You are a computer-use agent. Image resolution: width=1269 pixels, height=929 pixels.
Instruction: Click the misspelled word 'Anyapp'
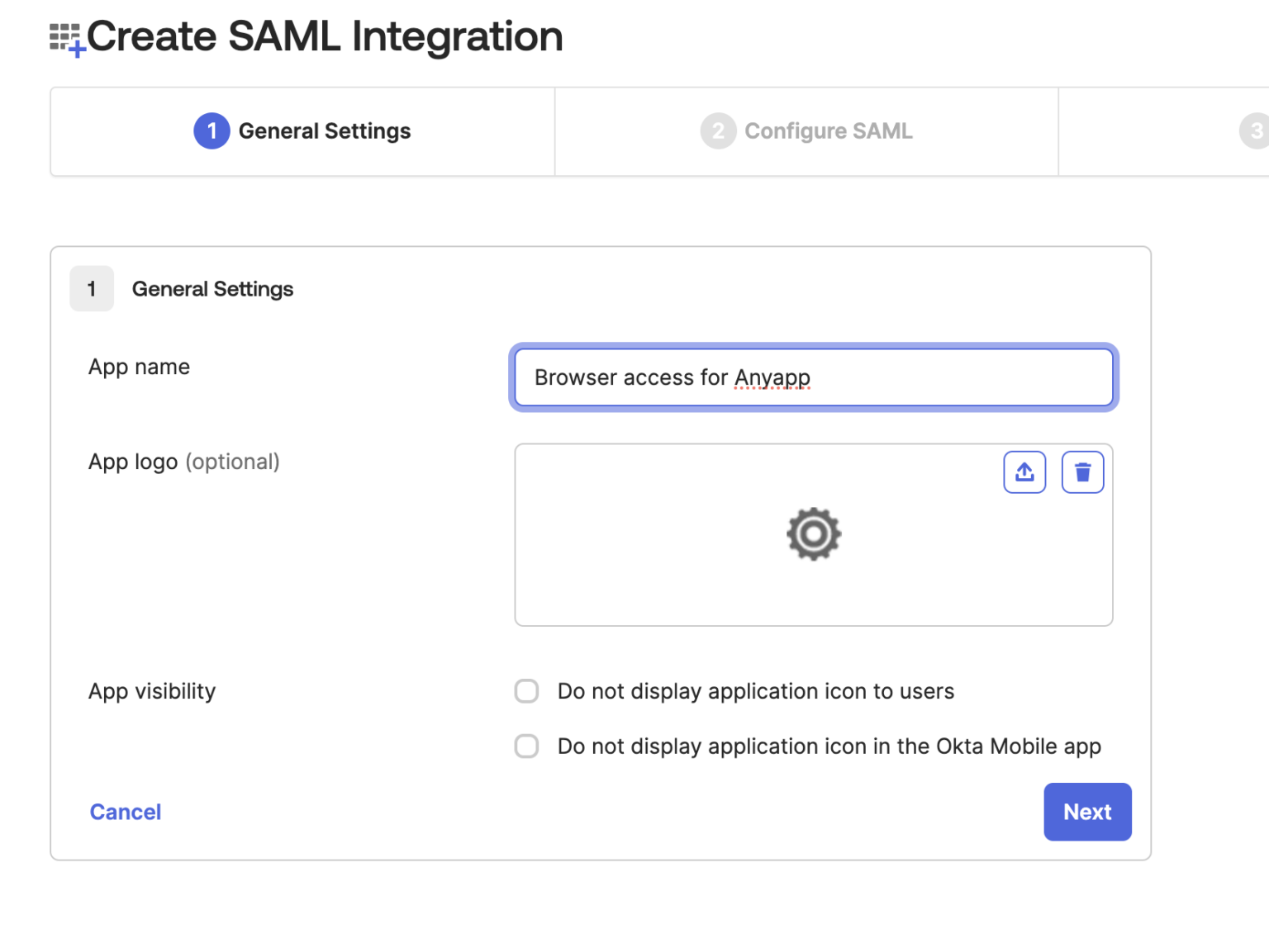tap(772, 377)
